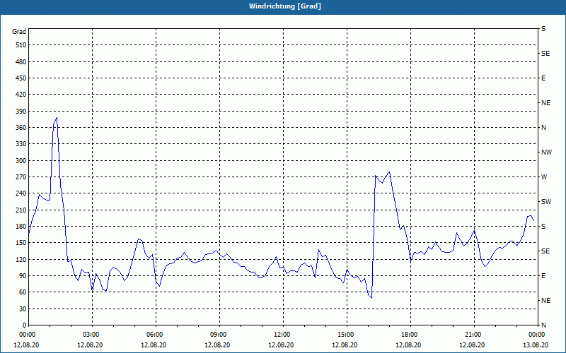
Task: Select the 'Grad' y-axis unit label
Action: (19, 32)
